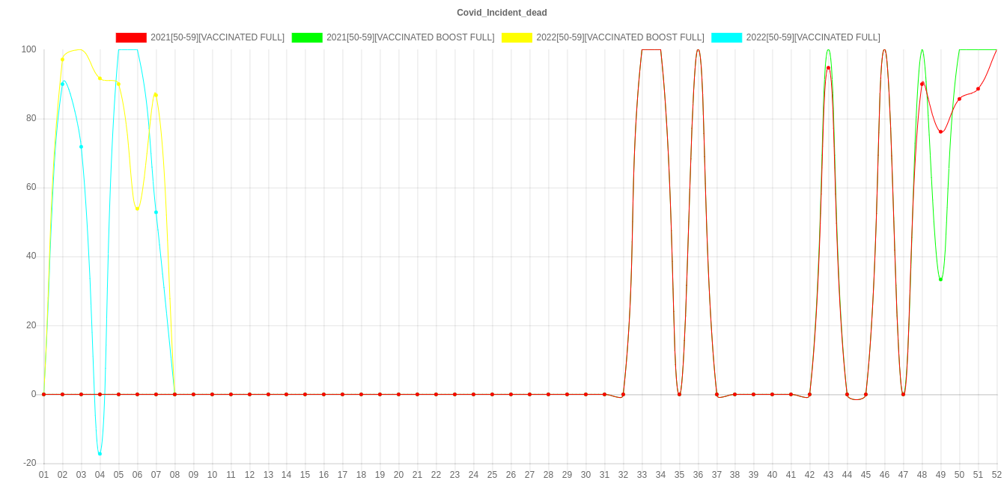This screenshot has width=1004, height=501.
Task: Click the red data point at week 48
Action: [922, 84]
